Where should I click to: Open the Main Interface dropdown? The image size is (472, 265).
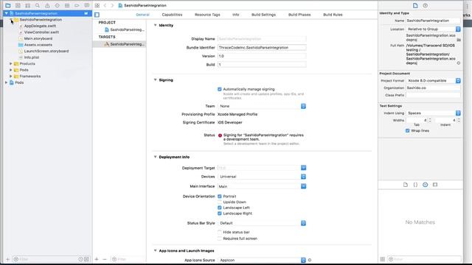(x=262, y=186)
